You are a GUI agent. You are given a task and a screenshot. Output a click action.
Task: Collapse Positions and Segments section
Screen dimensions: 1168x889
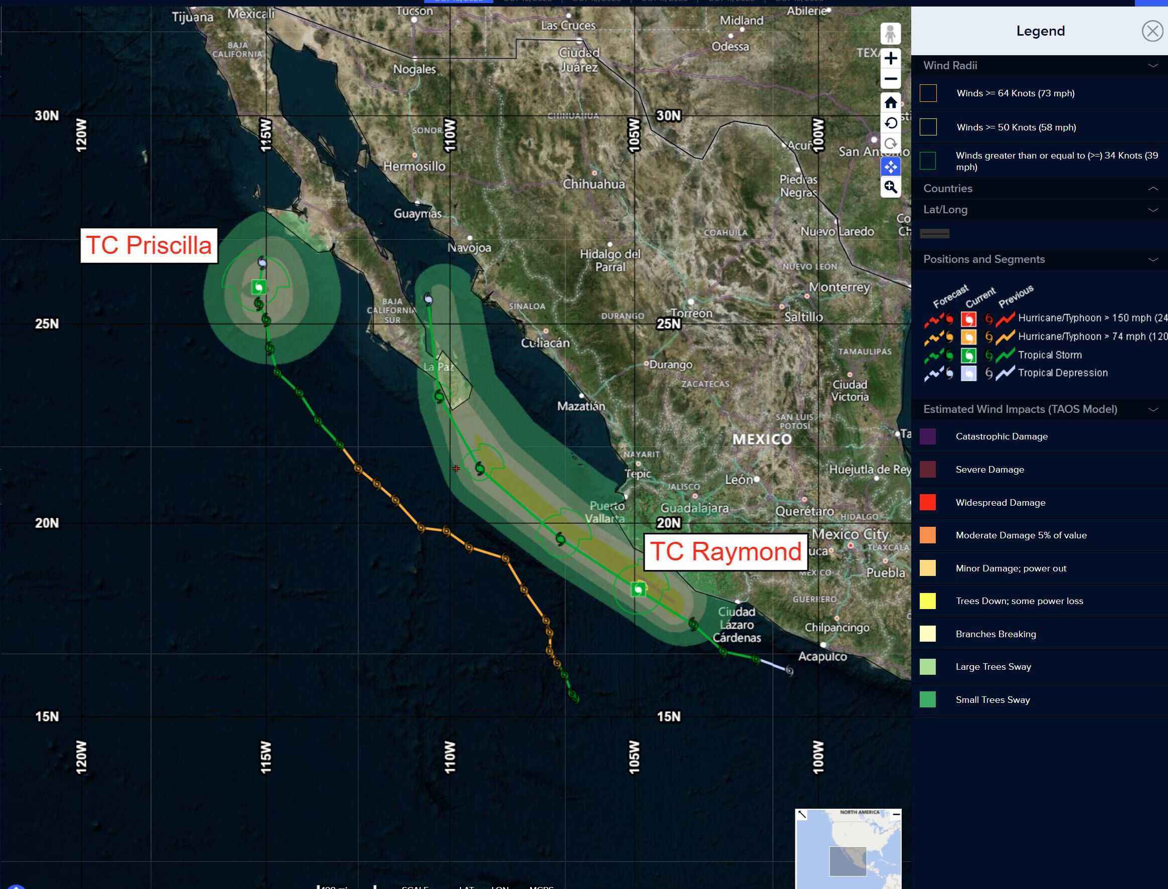coord(1152,259)
